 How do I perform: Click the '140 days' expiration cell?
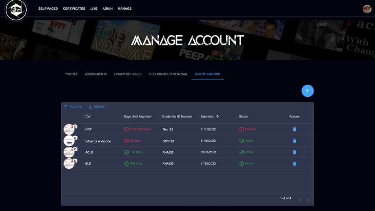pos(136,152)
